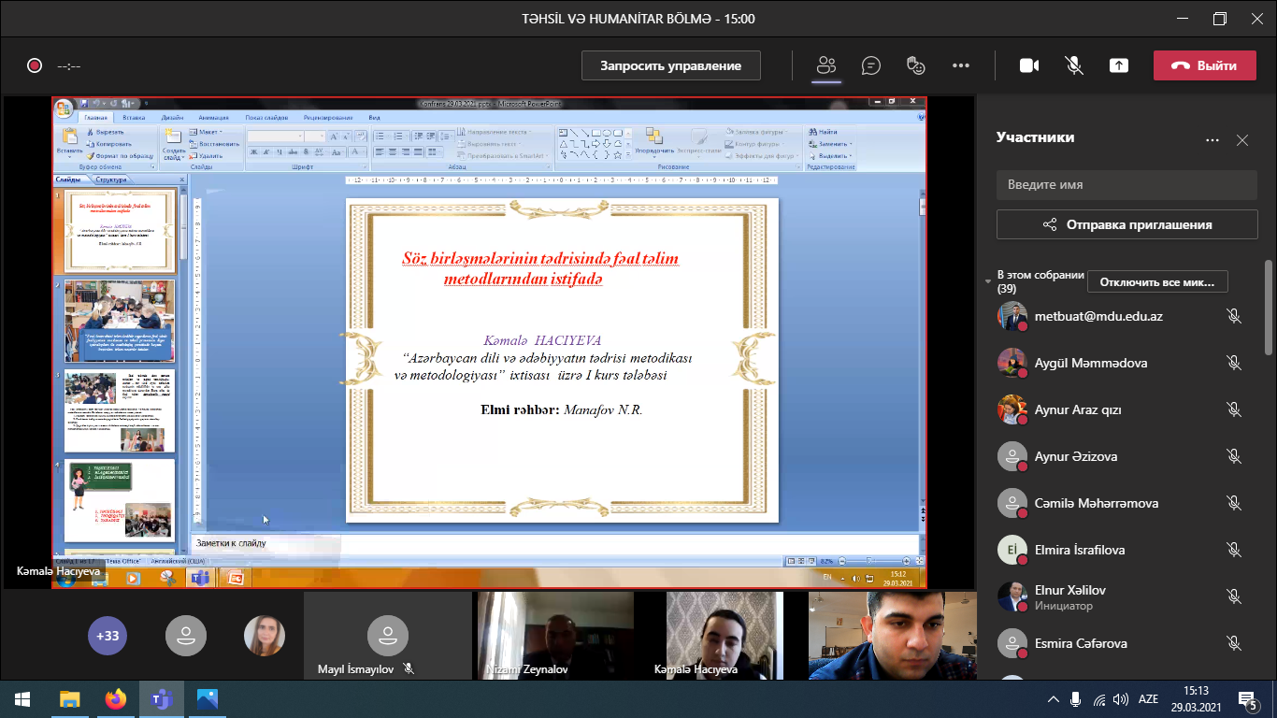Click the recording indicator icon
1277x718 pixels.
35,65
